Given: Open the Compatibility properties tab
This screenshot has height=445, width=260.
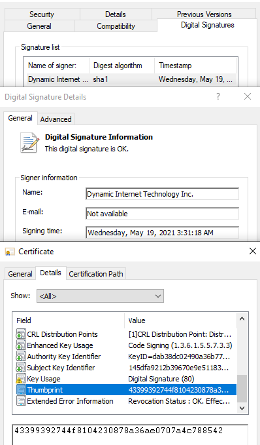Looking at the screenshot, I should click(x=116, y=26).
